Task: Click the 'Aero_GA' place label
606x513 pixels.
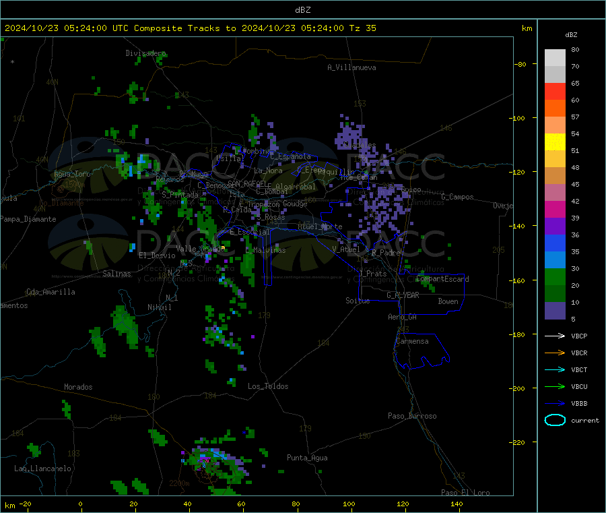Action: pos(402,317)
